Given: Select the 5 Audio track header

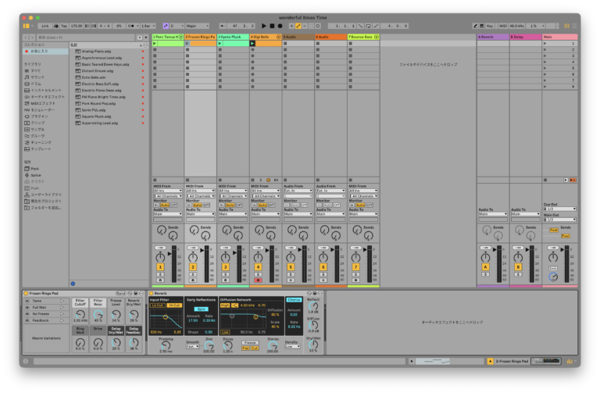Looking at the screenshot, I should click(x=298, y=38).
